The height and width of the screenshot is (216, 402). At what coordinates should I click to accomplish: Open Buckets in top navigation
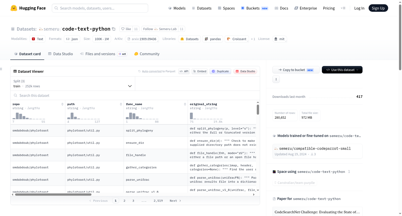coord(255,8)
